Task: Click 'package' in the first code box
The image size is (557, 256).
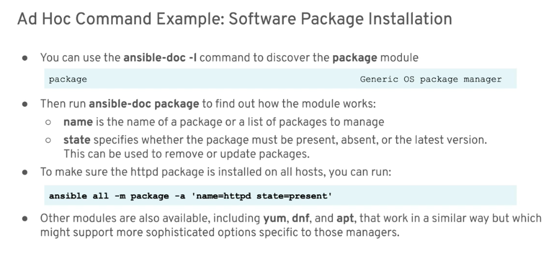Action: [68, 79]
